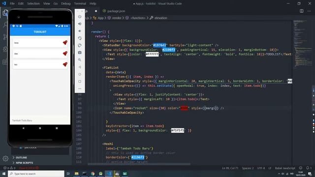Tap the Android home navigation button on the phone
This screenshot has width=315, height=177.
40,128
